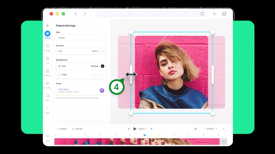Open the chat icon below help
Image resolution: width=275 pixels, height=154 pixels.
47,141
